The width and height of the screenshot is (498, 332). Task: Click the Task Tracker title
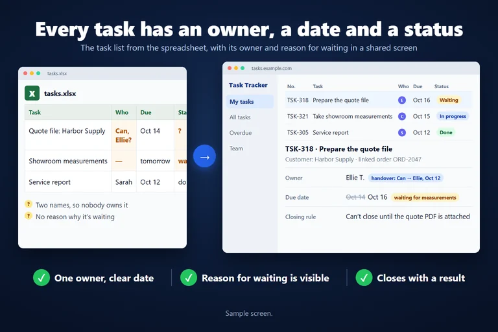(248, 85)
